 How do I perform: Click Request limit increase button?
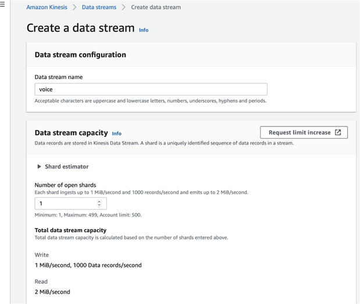304,132
